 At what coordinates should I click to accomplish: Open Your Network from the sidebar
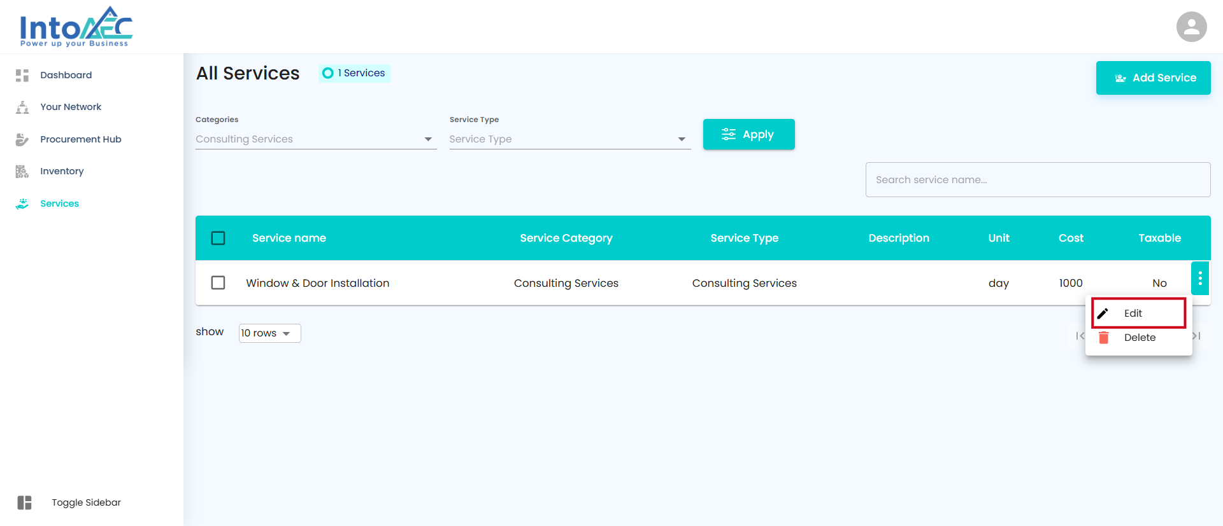pos(71,107)
